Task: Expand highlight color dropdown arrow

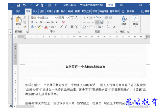Action: point(42,27)
